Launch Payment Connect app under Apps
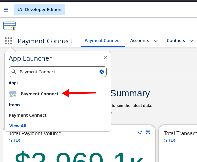This screenshot has height=162, width=197. tap(39, 94)
